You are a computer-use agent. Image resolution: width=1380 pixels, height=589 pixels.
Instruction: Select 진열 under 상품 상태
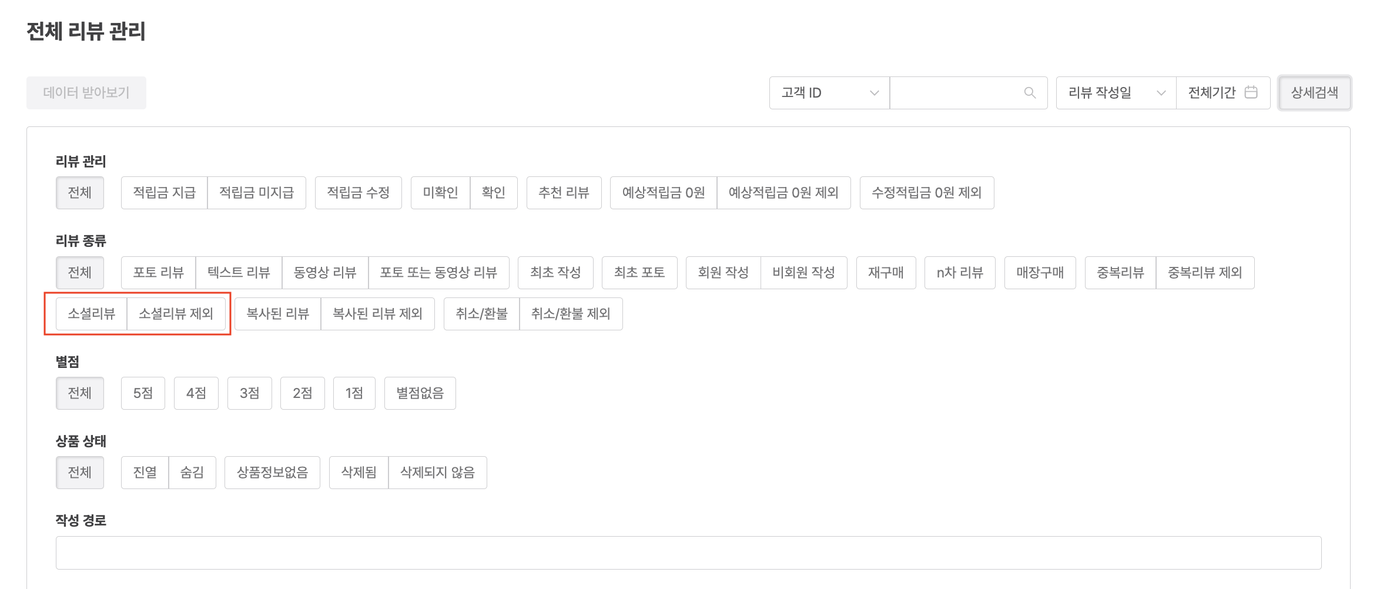coord(145,473)
